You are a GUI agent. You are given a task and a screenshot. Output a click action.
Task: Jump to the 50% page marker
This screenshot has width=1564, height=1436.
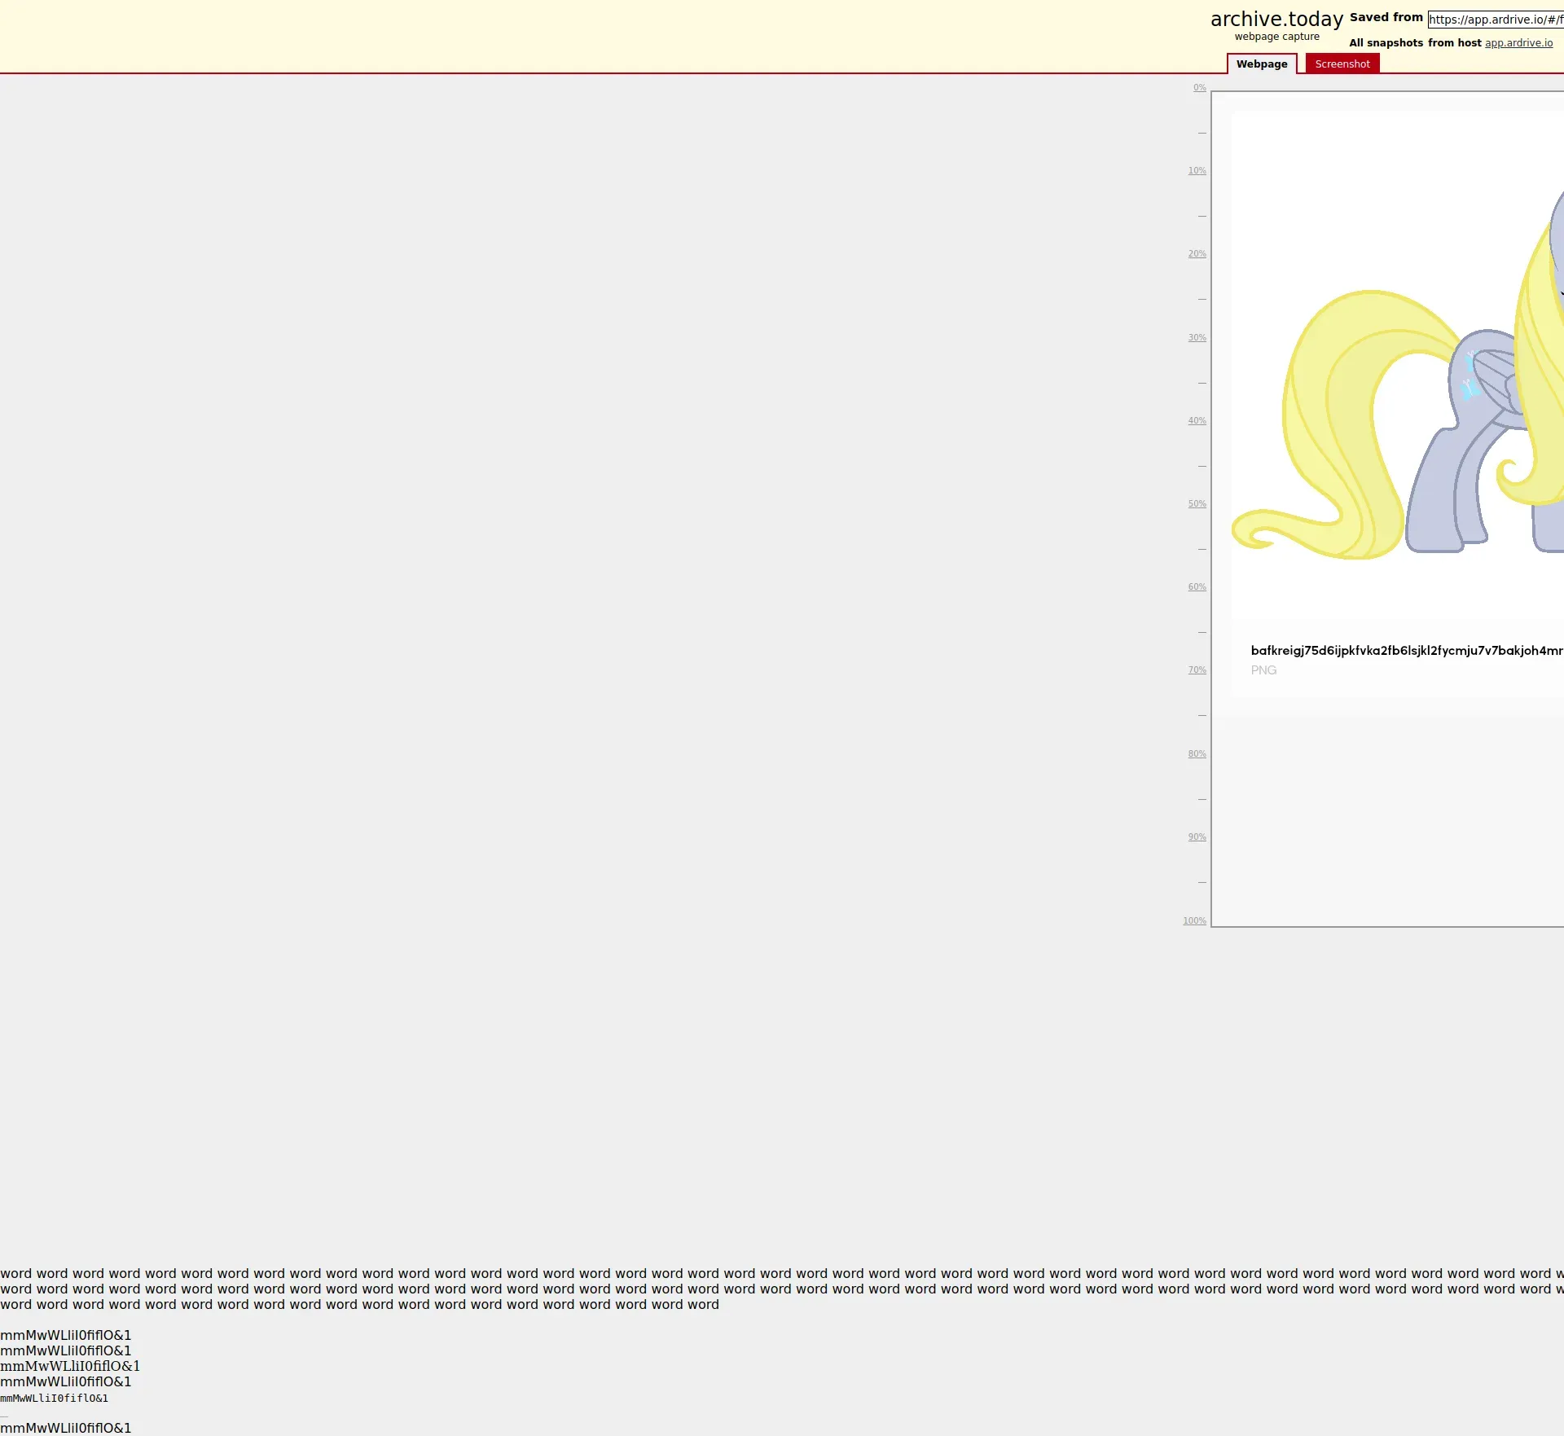(1197, 504)
